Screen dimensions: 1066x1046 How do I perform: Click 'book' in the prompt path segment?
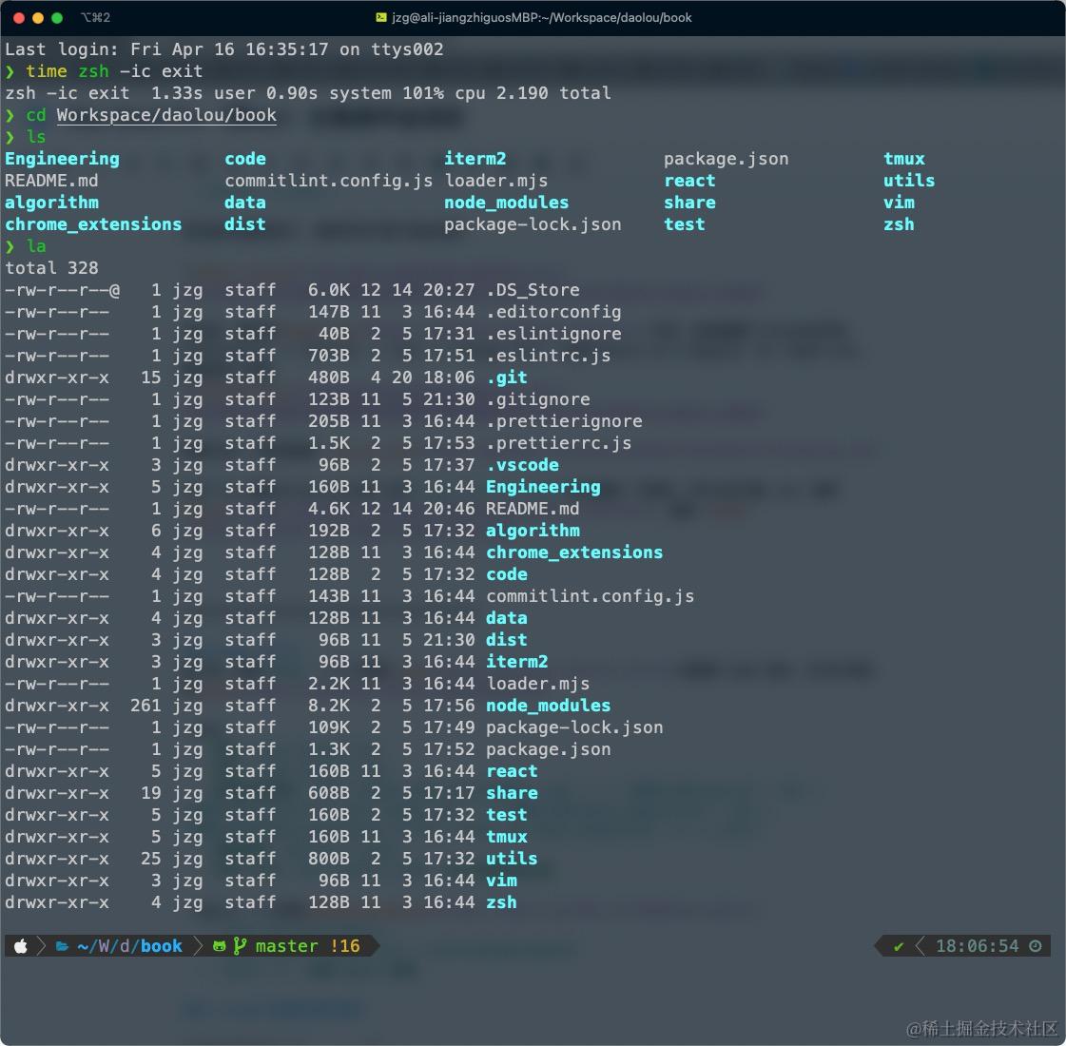click(161, 946)
